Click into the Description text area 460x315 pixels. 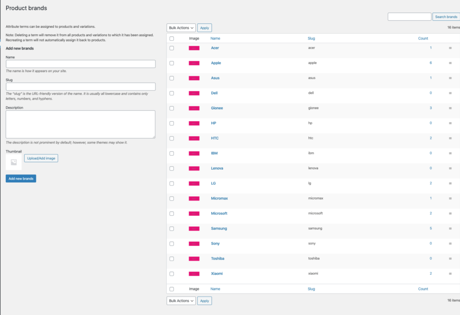pyautogui.click(x=81, y=124)
